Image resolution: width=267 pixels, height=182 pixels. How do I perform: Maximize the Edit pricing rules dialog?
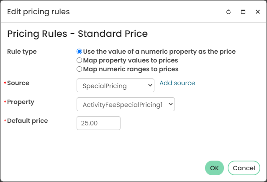243,12
